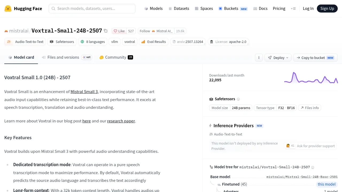Click the 24B params model size value
Screen dimensions: 342x192
pyautogui.click(x=241, y=108)
